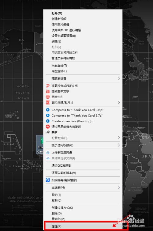This screenshot has height=231, width=153.
Task: Expand the 打开方式(H) submenu arrow
Action: click(x=119, y=138)
